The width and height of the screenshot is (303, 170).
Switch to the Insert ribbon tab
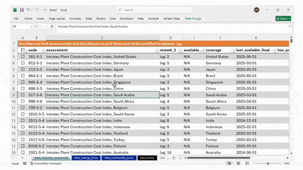coord(40,19)
